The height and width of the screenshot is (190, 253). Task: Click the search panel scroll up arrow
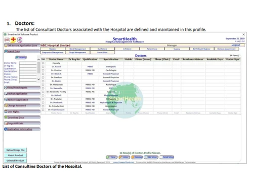38,59
